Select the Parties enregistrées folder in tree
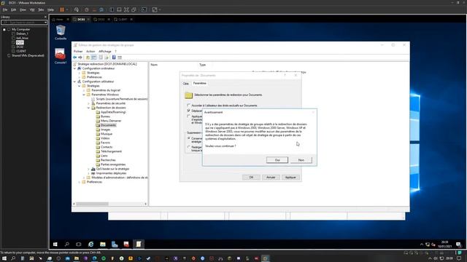Image resolution: width=467 pixels, height=262 pixels. tap(113, 164)
